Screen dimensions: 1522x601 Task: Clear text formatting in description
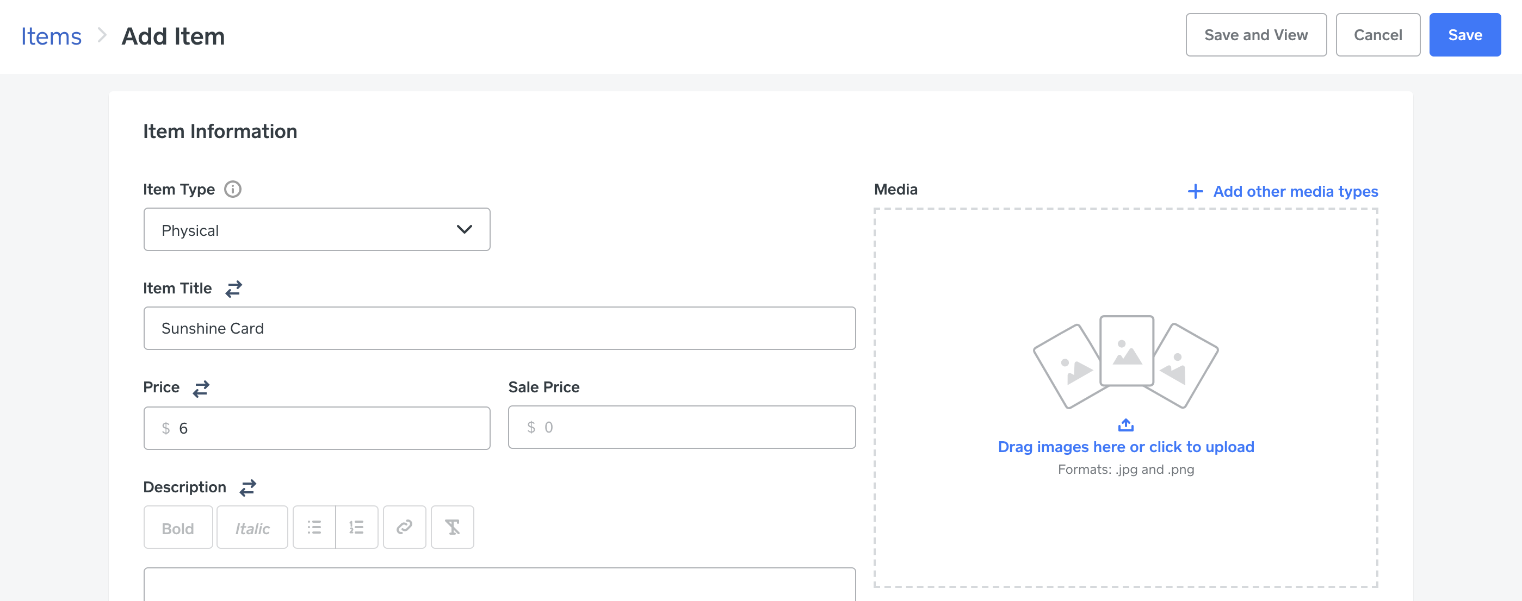pos(453,527)
